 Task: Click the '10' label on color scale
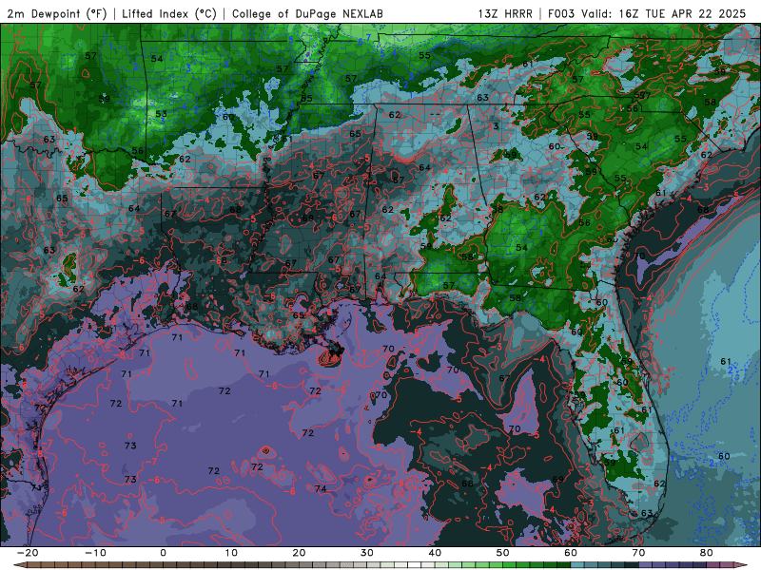[x=231, y=553]
